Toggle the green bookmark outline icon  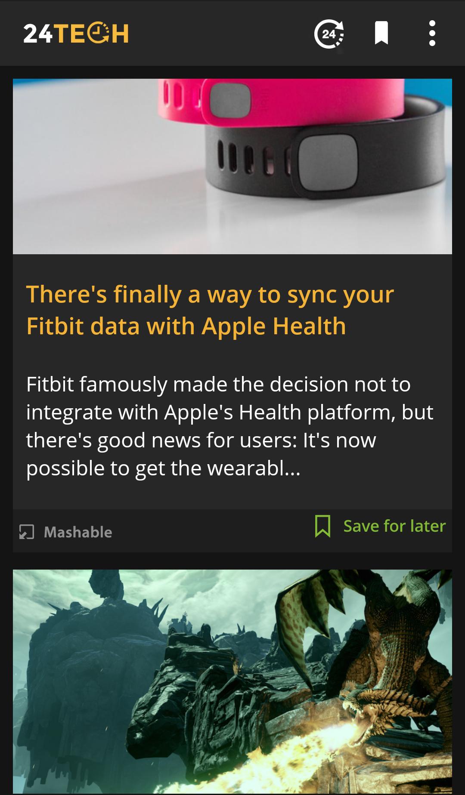322,526
